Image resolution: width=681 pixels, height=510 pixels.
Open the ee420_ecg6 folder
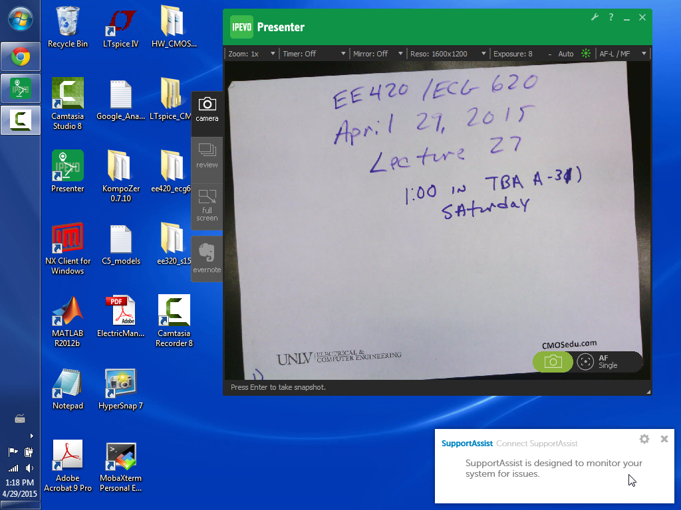point(171,171)
